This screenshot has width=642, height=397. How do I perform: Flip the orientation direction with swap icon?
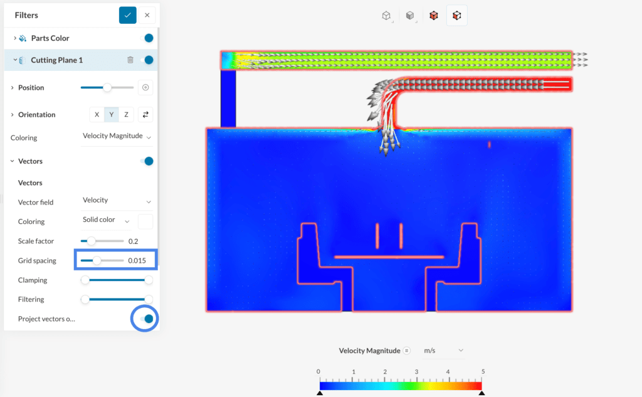pos(145,115)
